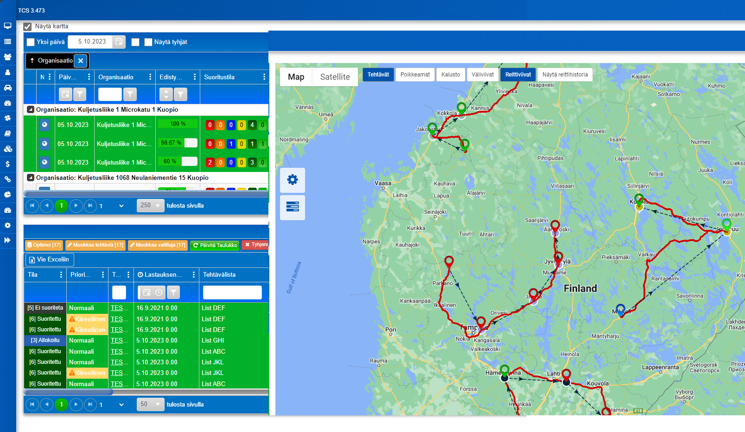Click the Päiv... column calendar filter icon

click(x=66, y=94)
